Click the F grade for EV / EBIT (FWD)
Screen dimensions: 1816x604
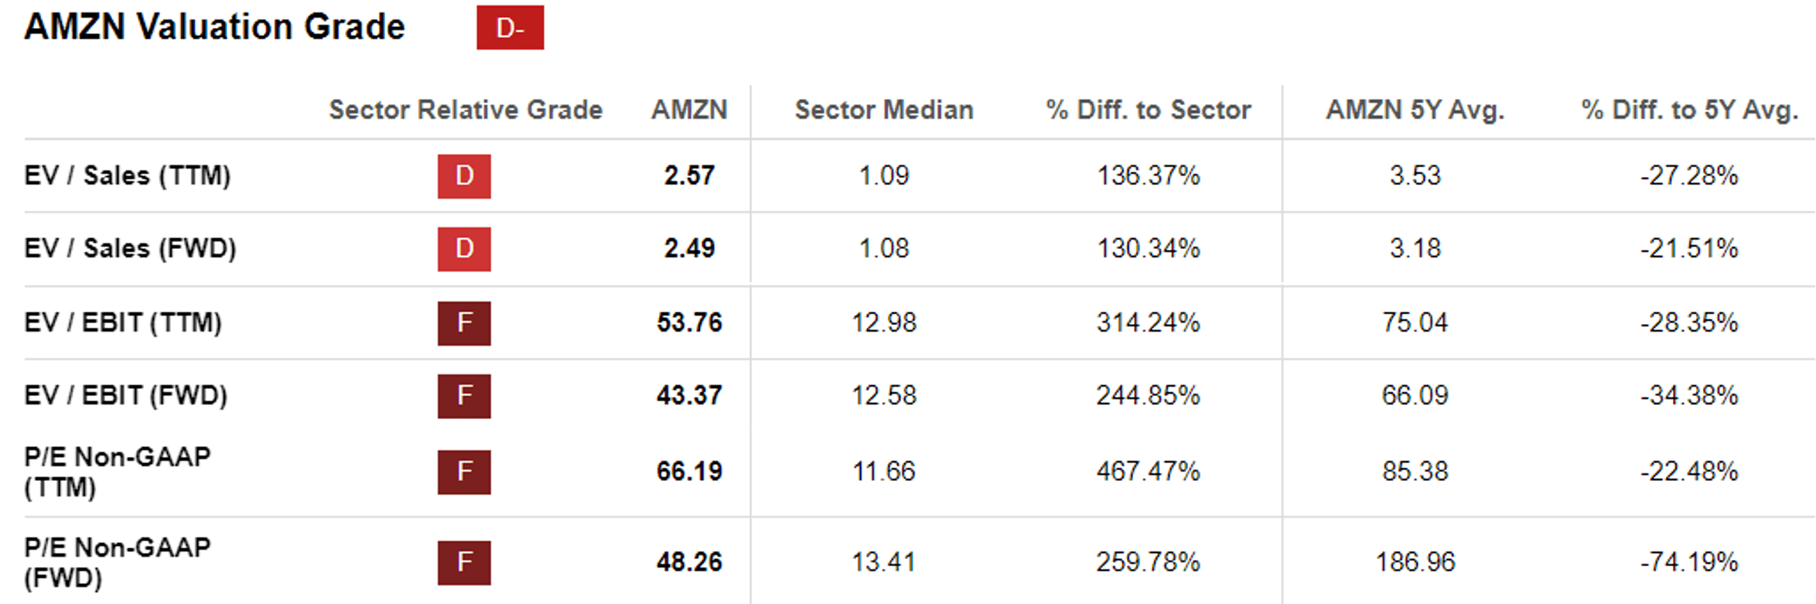464,396
